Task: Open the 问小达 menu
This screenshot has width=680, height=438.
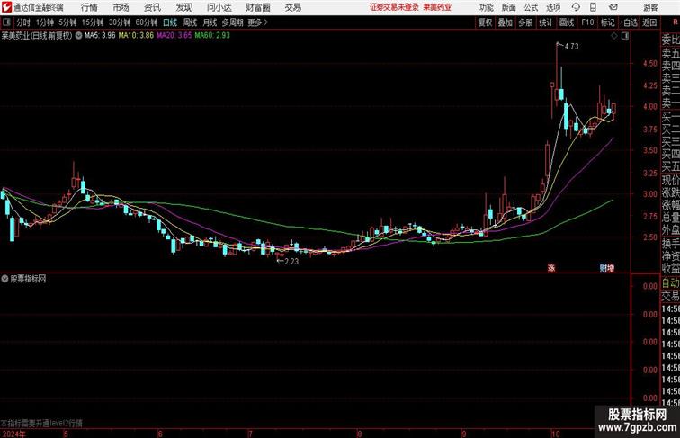Action: click(219, 7)
